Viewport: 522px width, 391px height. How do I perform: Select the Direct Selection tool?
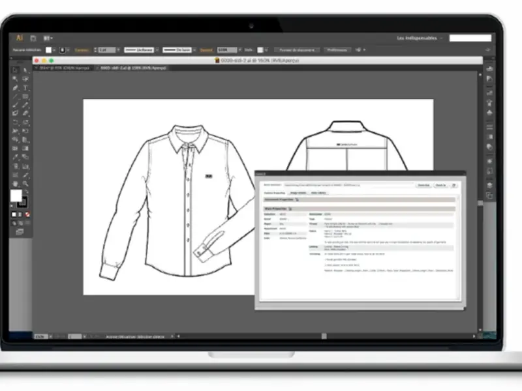pyautogui.click(x=25, y=70)
